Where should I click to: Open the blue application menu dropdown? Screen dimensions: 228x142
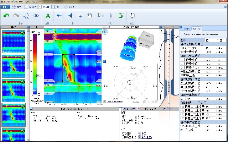click(x=5, y=7)
